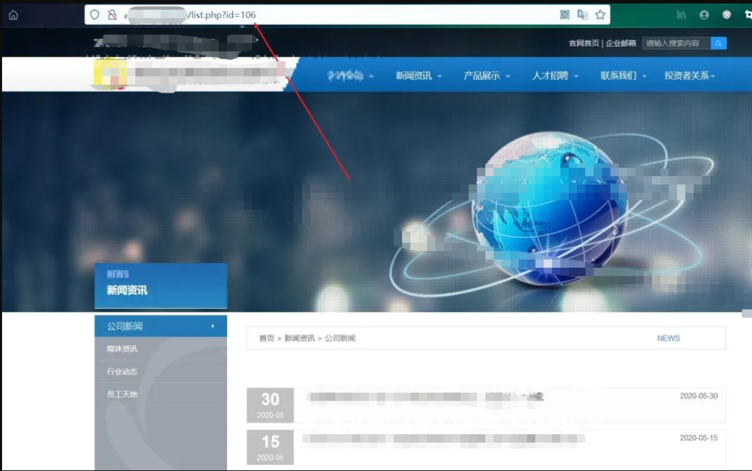Click the 企业邮箱 link in header
Screen dimensions: 752x471
point(620,43)
